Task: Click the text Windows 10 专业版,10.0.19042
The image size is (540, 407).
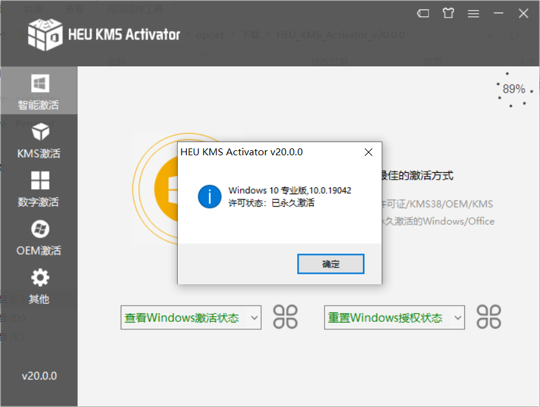Action: [290, 190]
